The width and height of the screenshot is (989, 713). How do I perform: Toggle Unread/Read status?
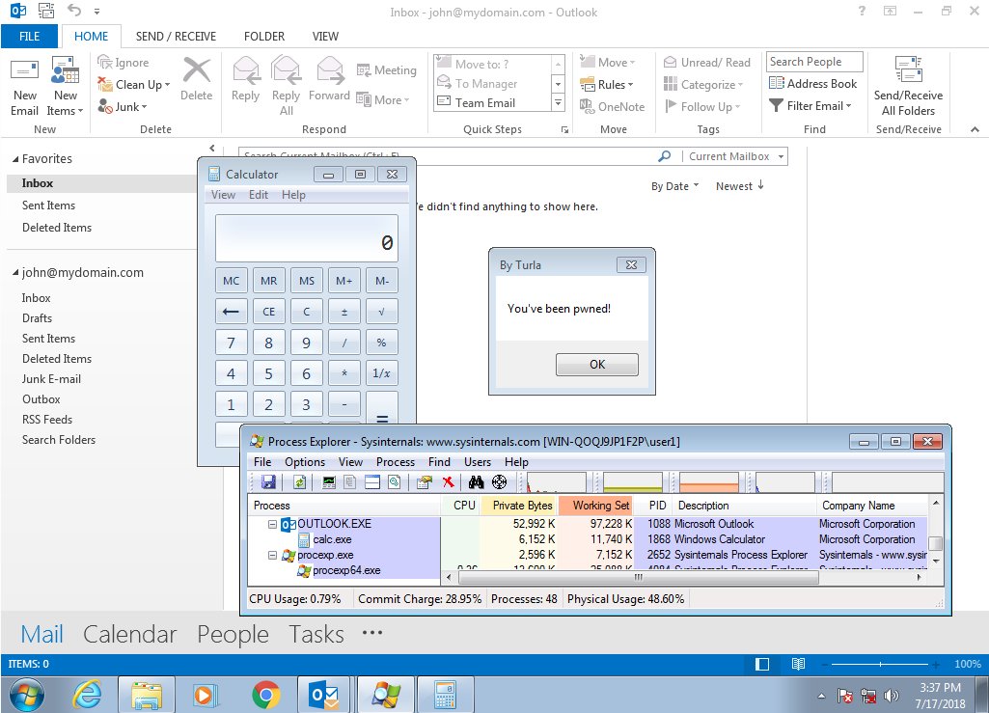(x=707, y=62)
